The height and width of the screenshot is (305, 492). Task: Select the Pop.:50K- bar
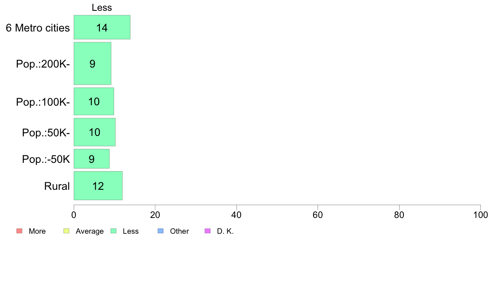click(x=94, y=132)
